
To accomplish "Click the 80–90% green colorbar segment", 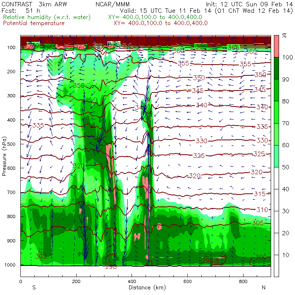I will [276, 90].
